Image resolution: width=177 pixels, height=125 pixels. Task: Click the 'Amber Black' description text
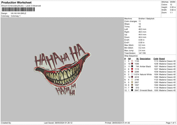click(145, 66)
